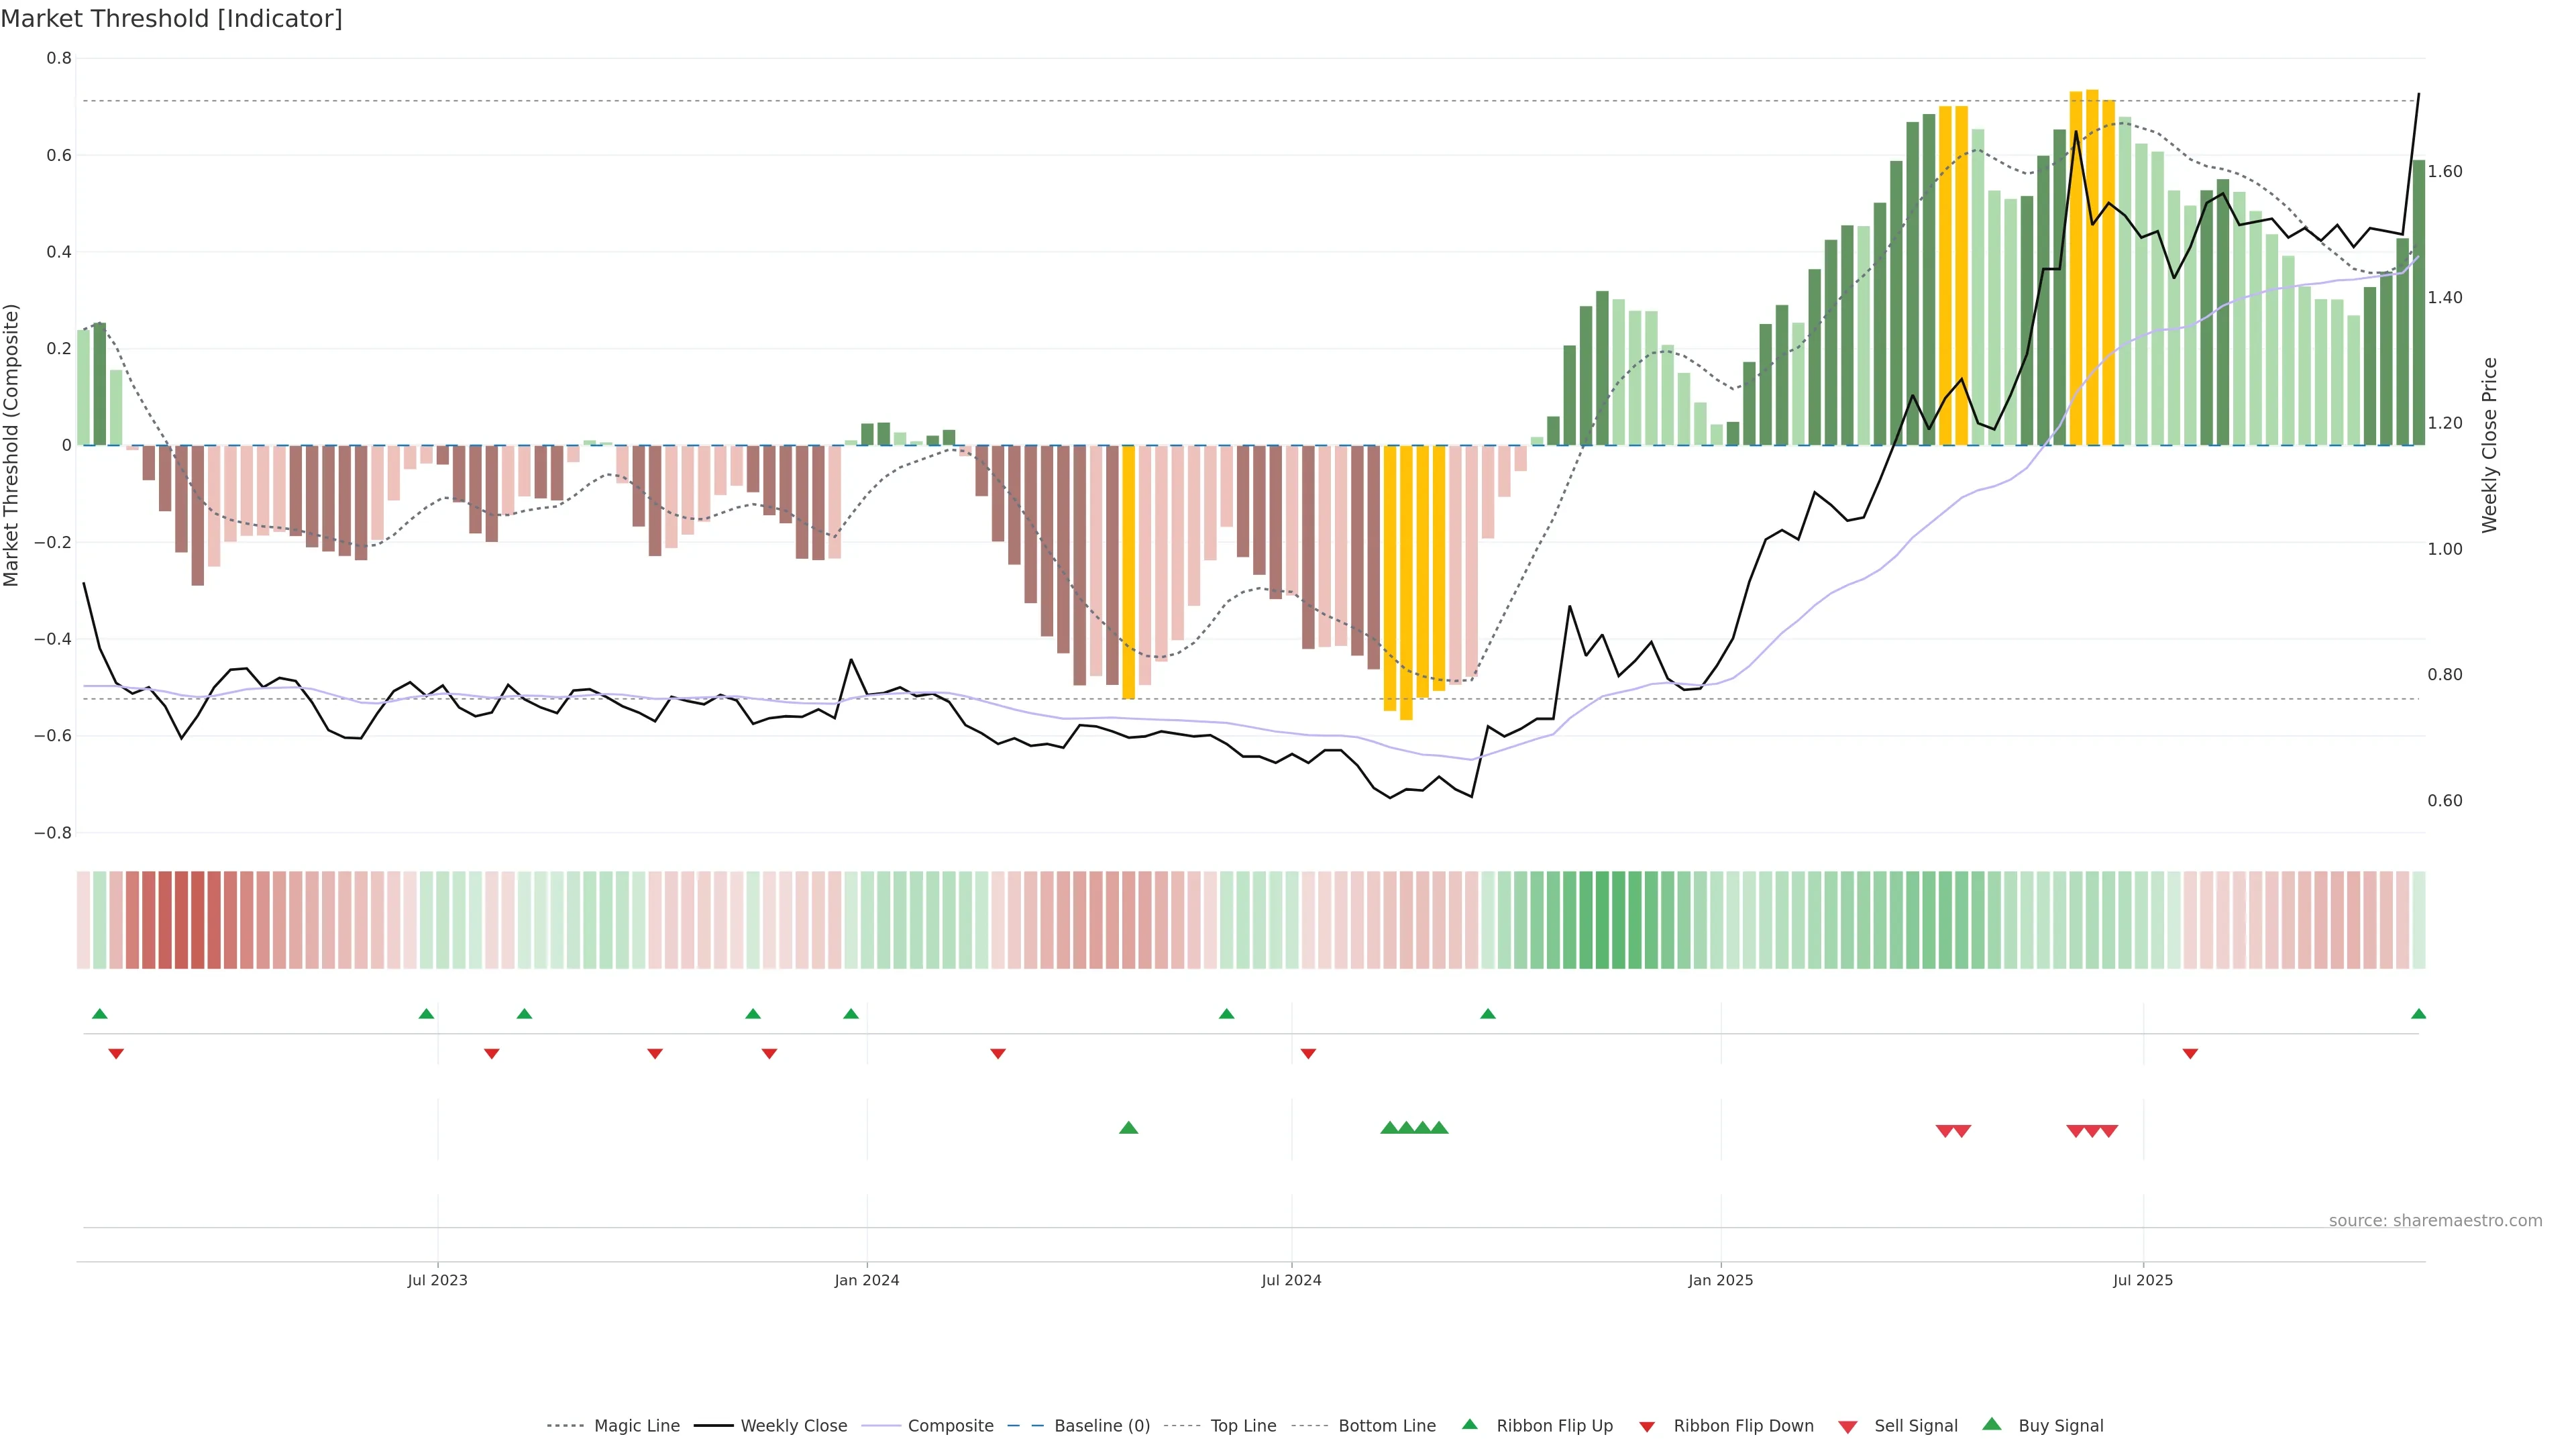The width and height of the screenshot is (2576, 1449).
Task: Click the leftmost green ribbon flip up triangle
Action: pos(99,1014)
